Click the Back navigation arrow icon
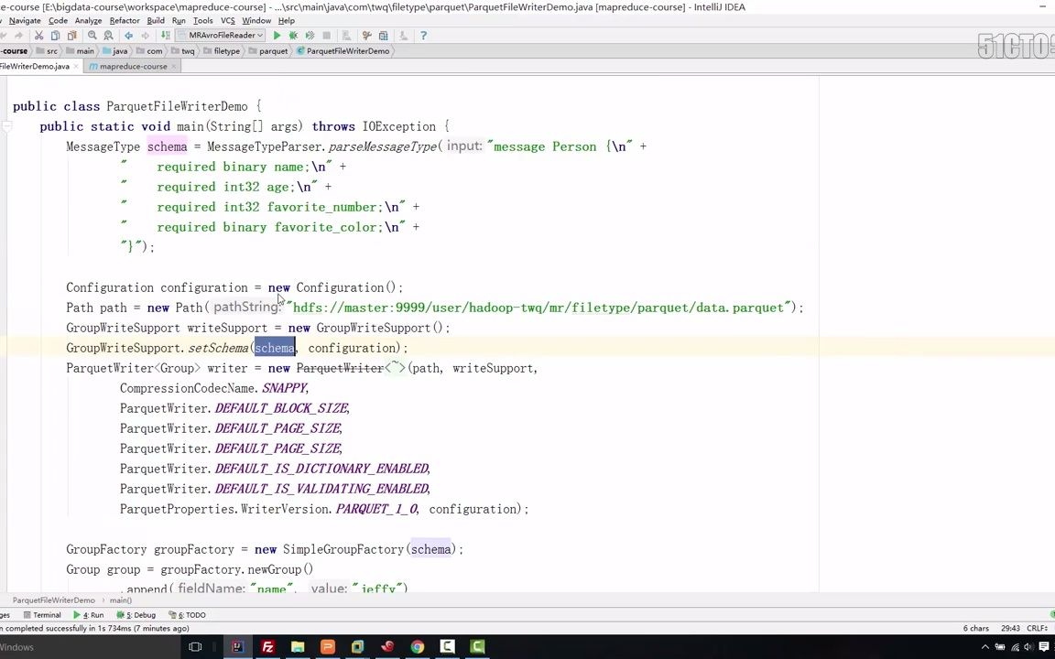The width and height of the screenshot is (1055, 659). point(128,36)
